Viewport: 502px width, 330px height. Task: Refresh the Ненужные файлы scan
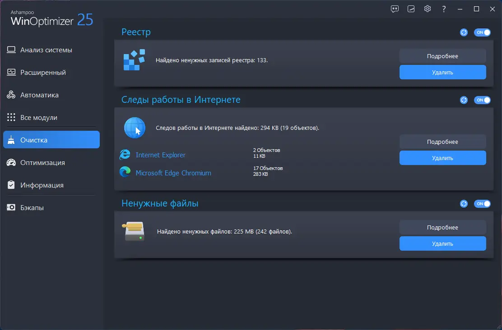pos(464,204)
